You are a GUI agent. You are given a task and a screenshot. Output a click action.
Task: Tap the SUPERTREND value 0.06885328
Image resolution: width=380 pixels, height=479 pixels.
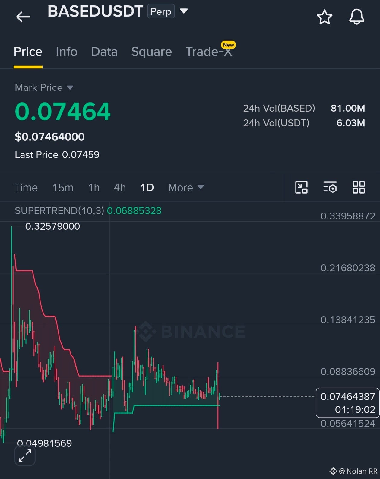pos(134,210)
